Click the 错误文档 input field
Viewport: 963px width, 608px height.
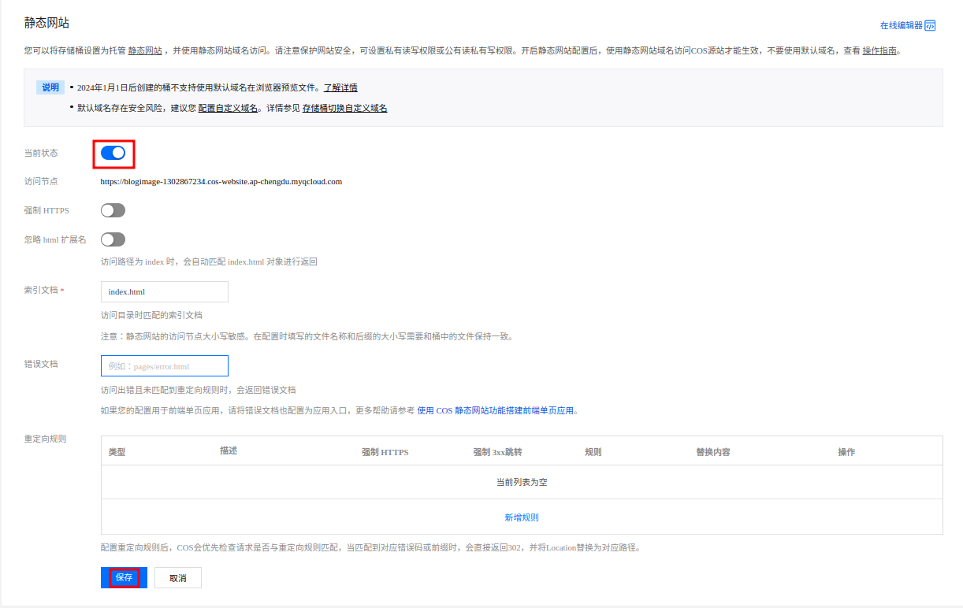click(164, 365)
